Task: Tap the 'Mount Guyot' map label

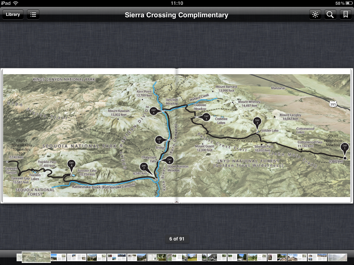Action: tap(204, 146)
